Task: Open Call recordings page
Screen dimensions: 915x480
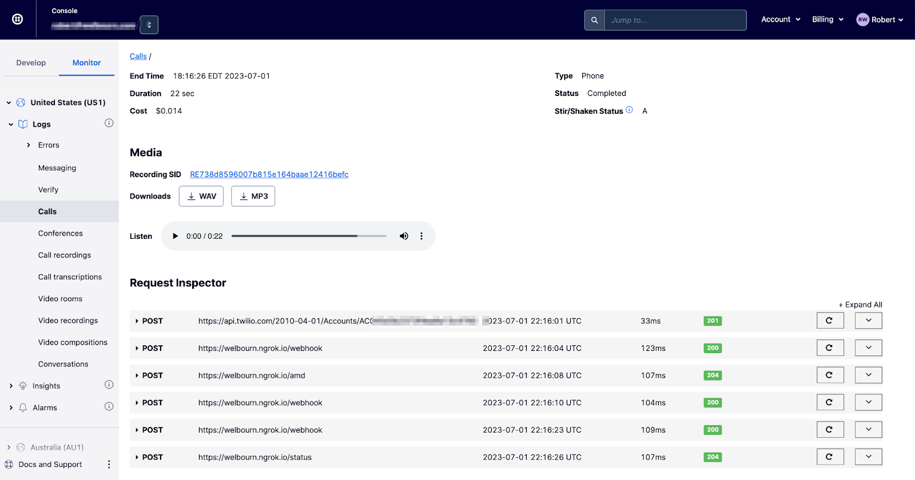Action: [x=65, y=255]
